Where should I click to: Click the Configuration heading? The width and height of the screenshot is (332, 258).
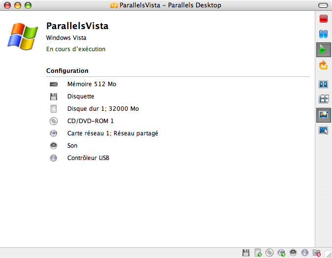(67, 71)
